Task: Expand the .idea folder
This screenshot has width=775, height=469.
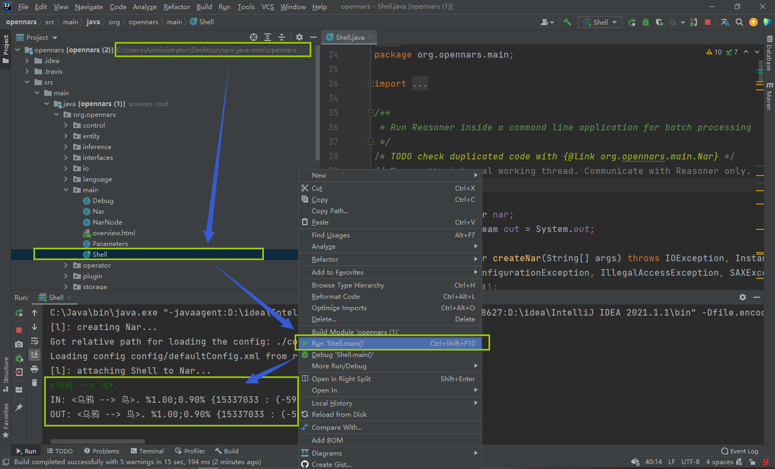Action: click(27, 61)
